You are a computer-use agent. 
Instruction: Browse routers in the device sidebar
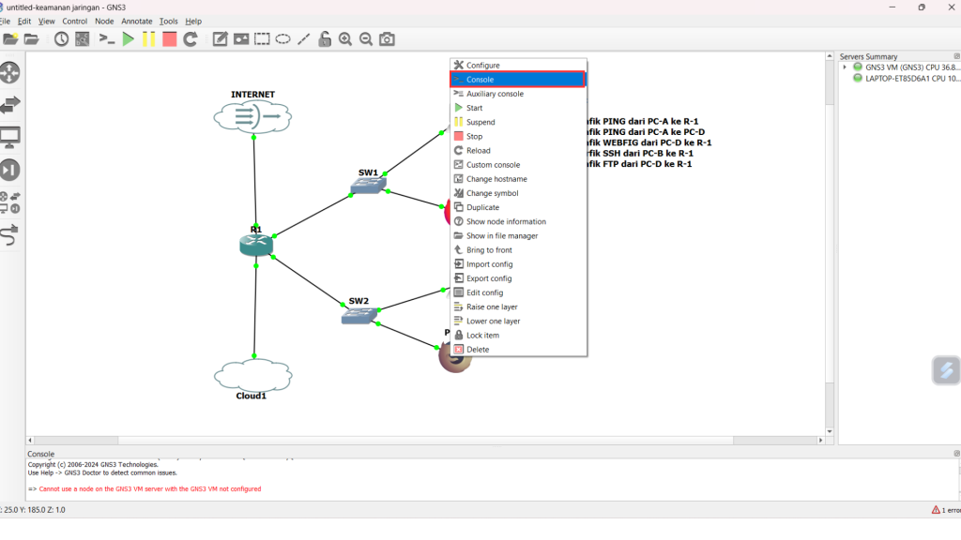point(10,72)
